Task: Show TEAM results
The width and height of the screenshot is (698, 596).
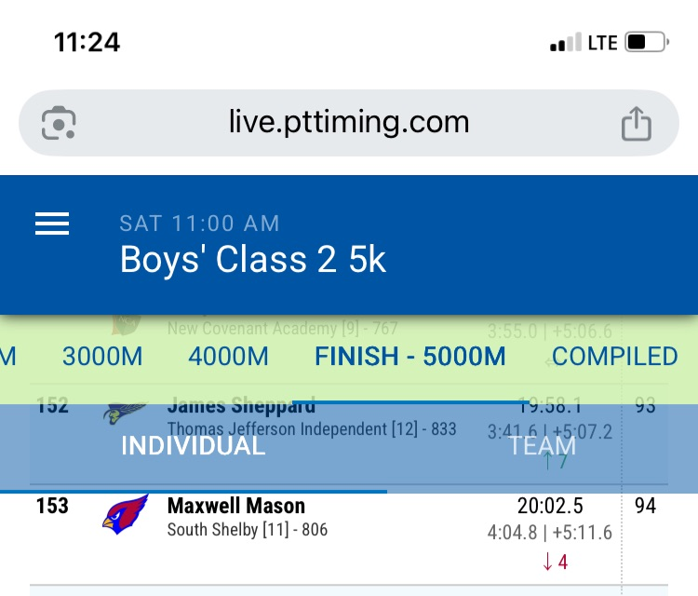Action: (543, 445)
